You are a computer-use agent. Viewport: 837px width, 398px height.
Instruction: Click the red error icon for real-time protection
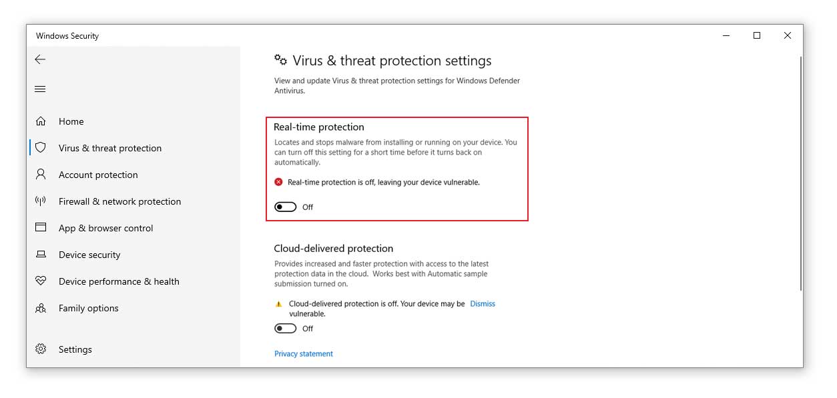click(x=279, y=182)
